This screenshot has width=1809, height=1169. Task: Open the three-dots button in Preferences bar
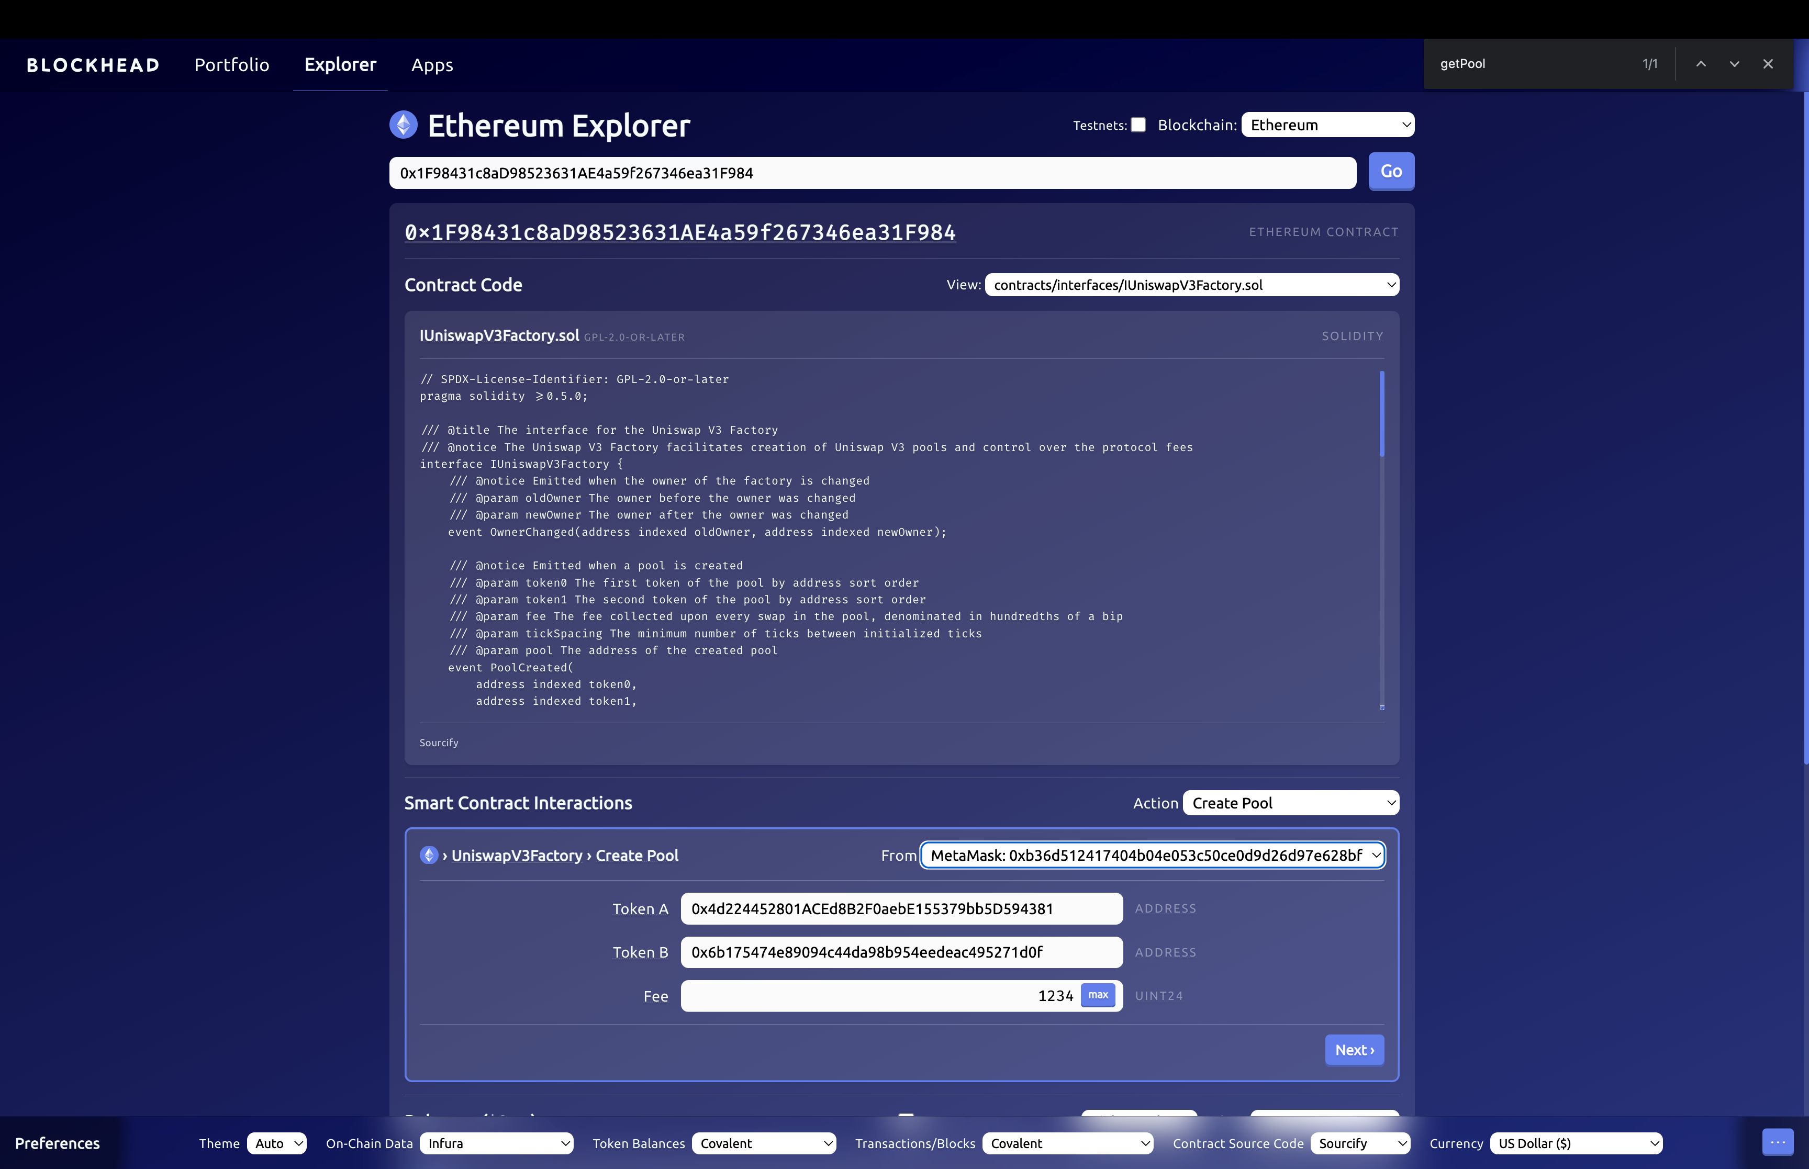coord(1777,1142)
